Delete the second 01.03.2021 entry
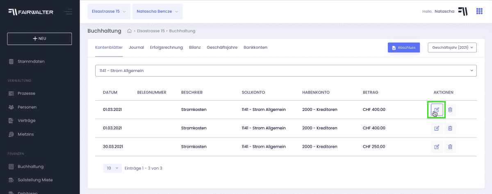Viewport: 492px width, 194px height. (450, 128)
